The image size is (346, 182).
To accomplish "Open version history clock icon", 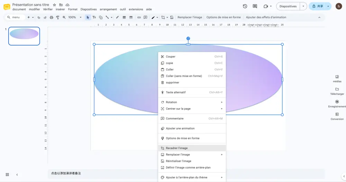I will click(x=245, y=6).
